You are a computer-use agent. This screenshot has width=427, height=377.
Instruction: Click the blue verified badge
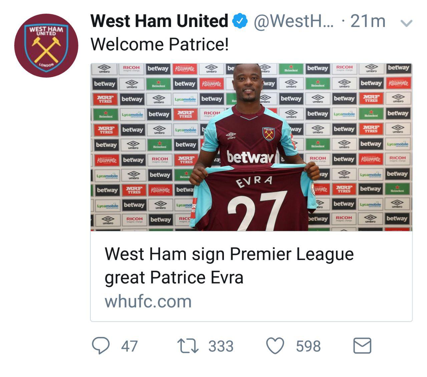tap(240, 21)
